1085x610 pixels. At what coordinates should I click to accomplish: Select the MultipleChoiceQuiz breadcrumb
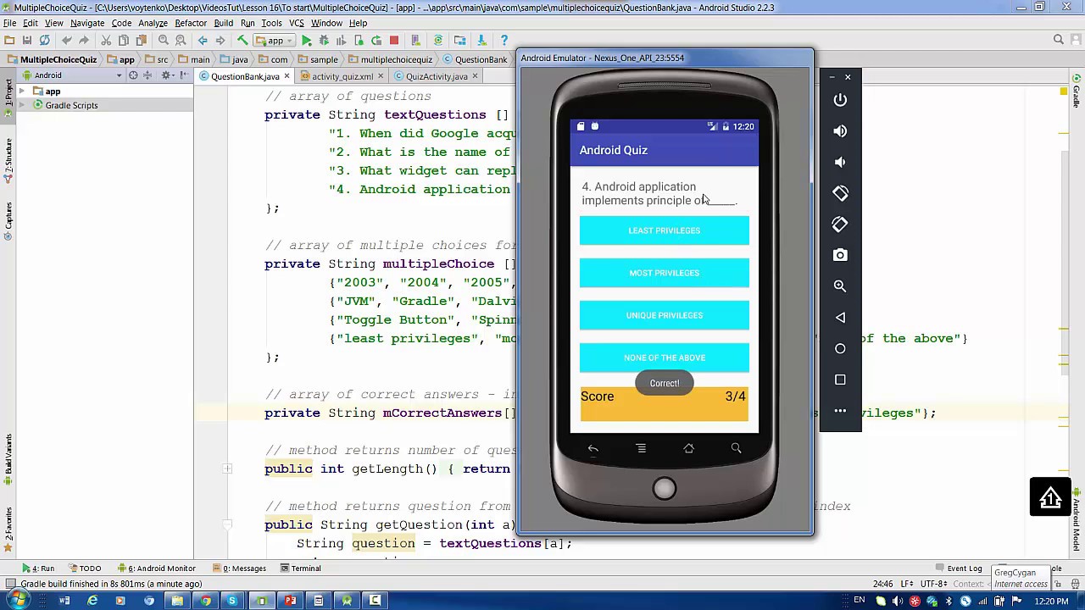52,59
